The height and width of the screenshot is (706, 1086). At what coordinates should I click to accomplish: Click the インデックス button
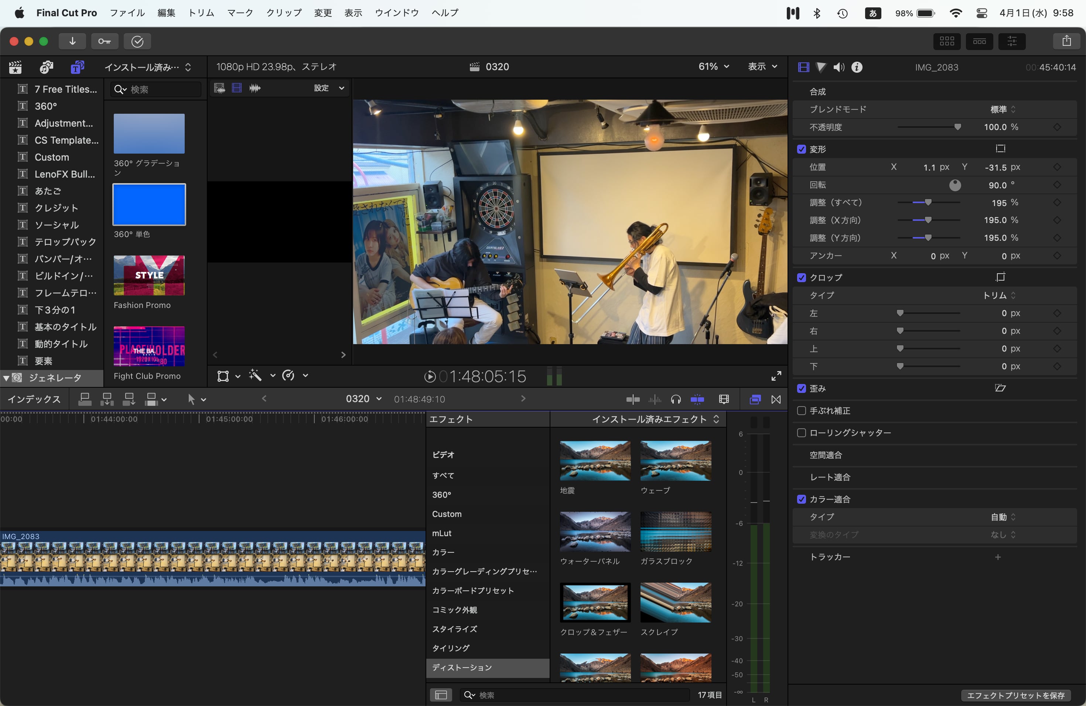(x=34, y=400)
